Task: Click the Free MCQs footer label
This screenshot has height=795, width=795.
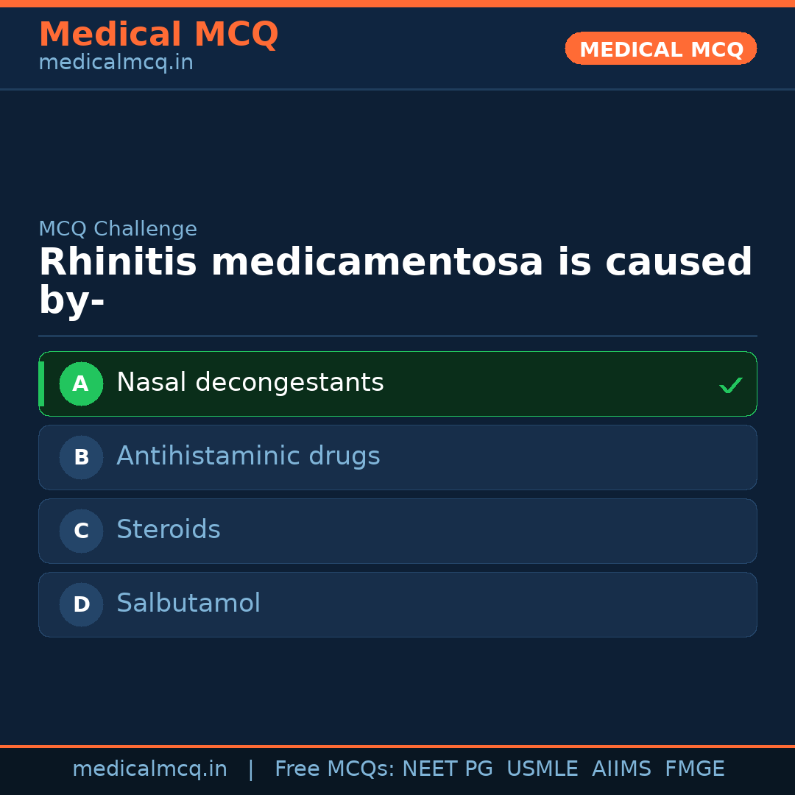Action: [334, 769]
